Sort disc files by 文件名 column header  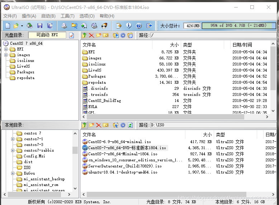pyautogui.click(x=117, y=45)
